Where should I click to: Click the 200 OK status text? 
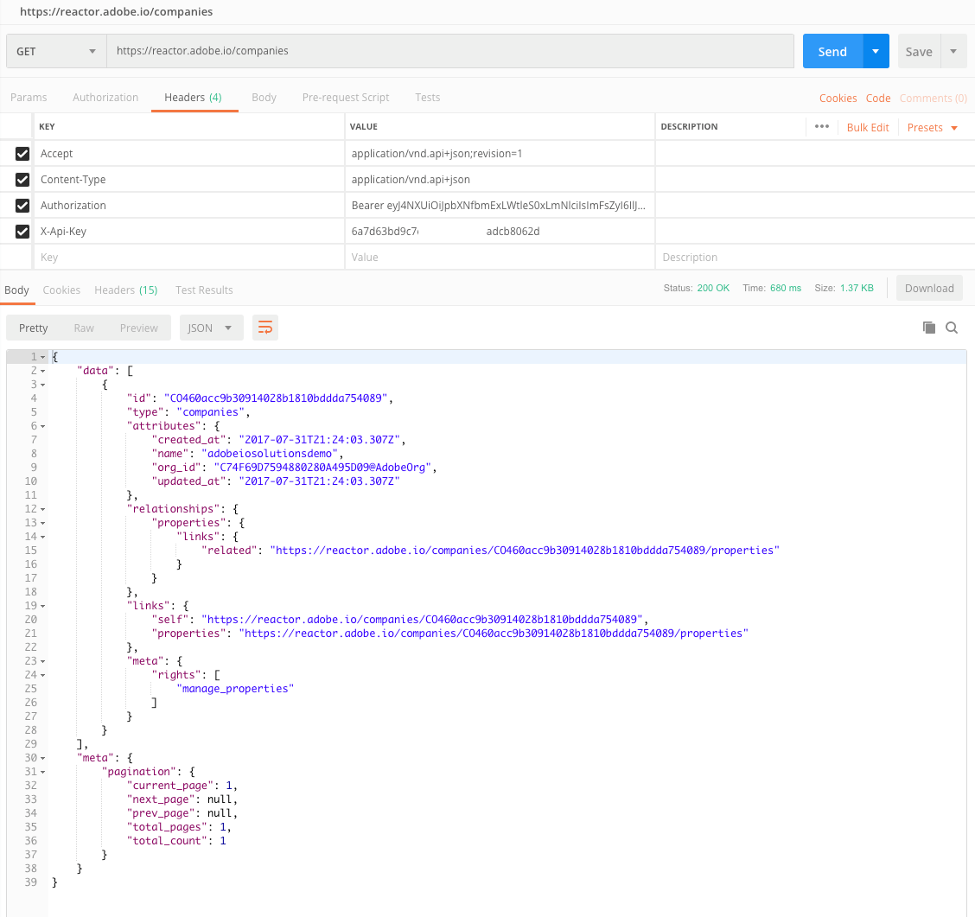point(713,288)
